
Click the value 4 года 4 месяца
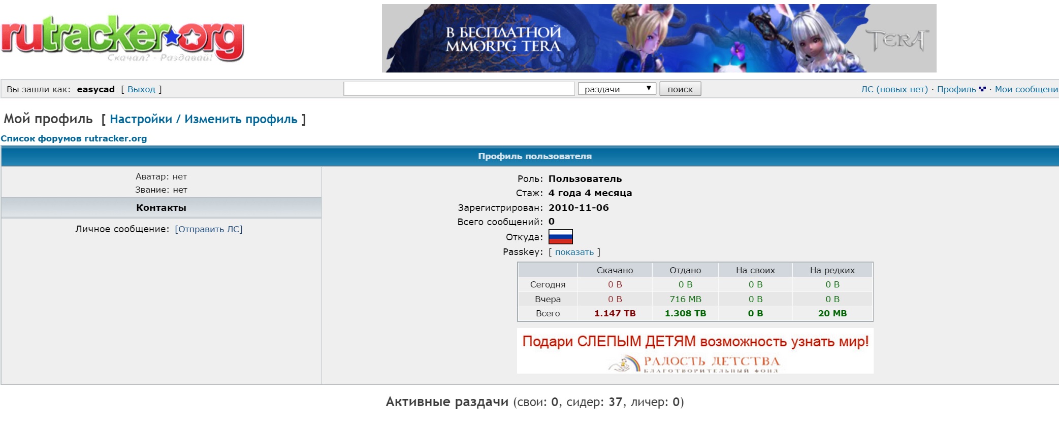[590, 193]
